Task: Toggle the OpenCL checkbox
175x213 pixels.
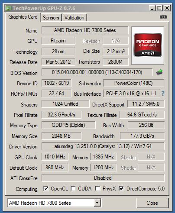Action: [x=46, y=188]
